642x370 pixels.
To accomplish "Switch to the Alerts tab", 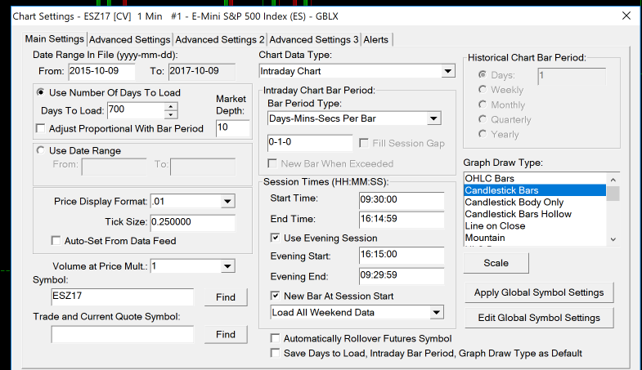I will 376,40.
